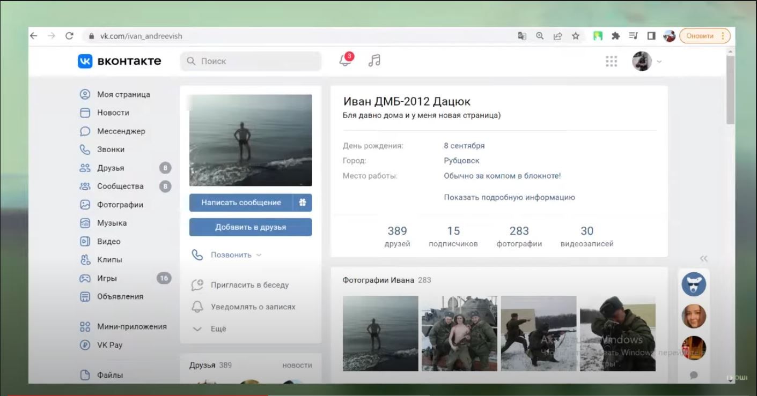Expand the Позвонить call dropdown
This screenshot has width=757, height=396.
click(x=227, y=255)
